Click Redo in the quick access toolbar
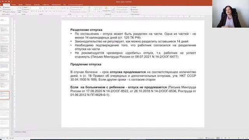The width and height of the screenshot is (249, 140). [6, 2]
